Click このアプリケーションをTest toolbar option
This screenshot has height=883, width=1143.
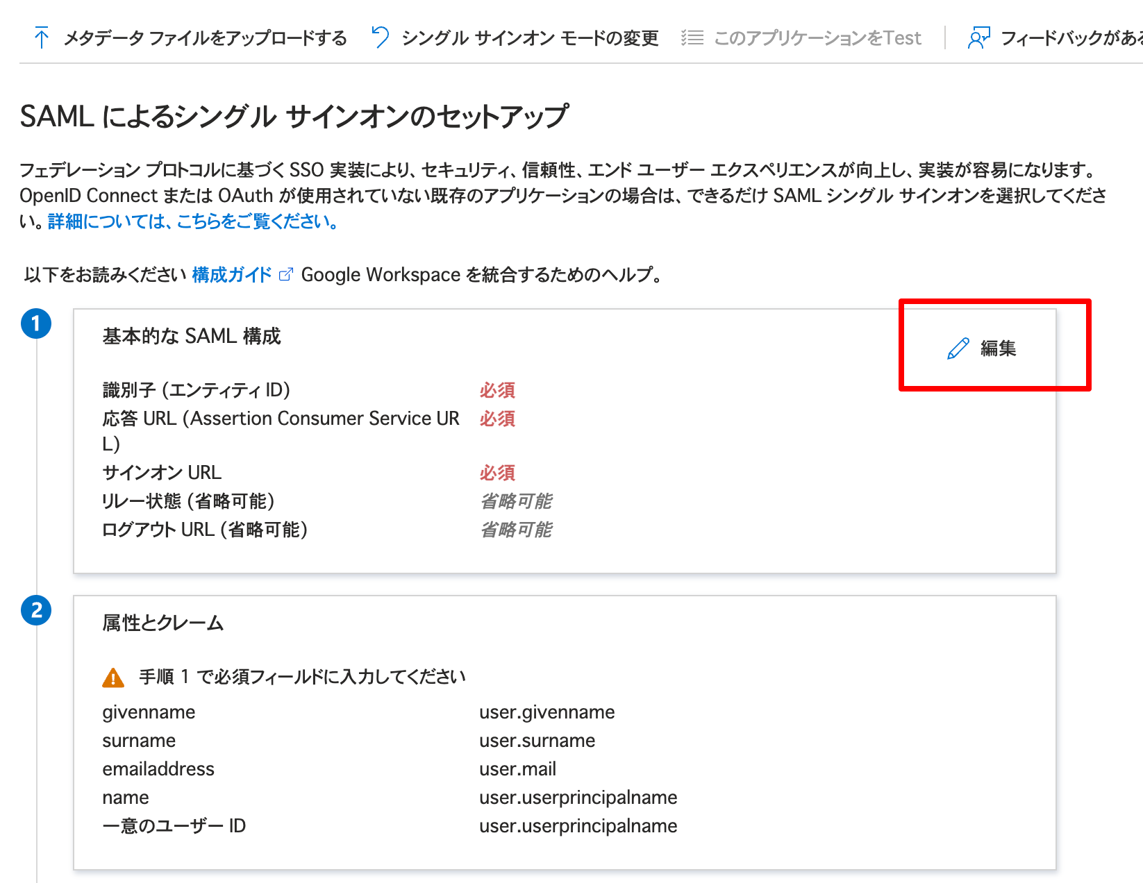click(816, 38)
